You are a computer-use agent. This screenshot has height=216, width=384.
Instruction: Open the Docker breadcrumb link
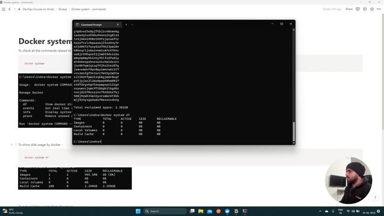[62, 9]
